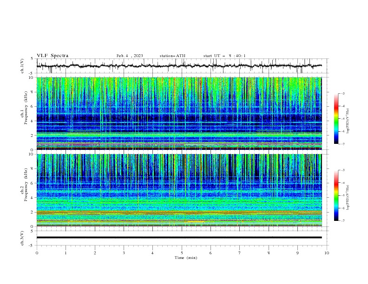
Task: Click the ch.2 color bar "log(PSD)(V²/Hz)" label
Action: (348, 197)
